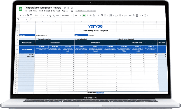Open the Help menu
181x109 pixels.
tap(71, 11)
